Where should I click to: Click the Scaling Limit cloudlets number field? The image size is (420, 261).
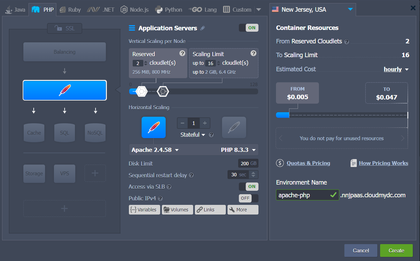210,63
